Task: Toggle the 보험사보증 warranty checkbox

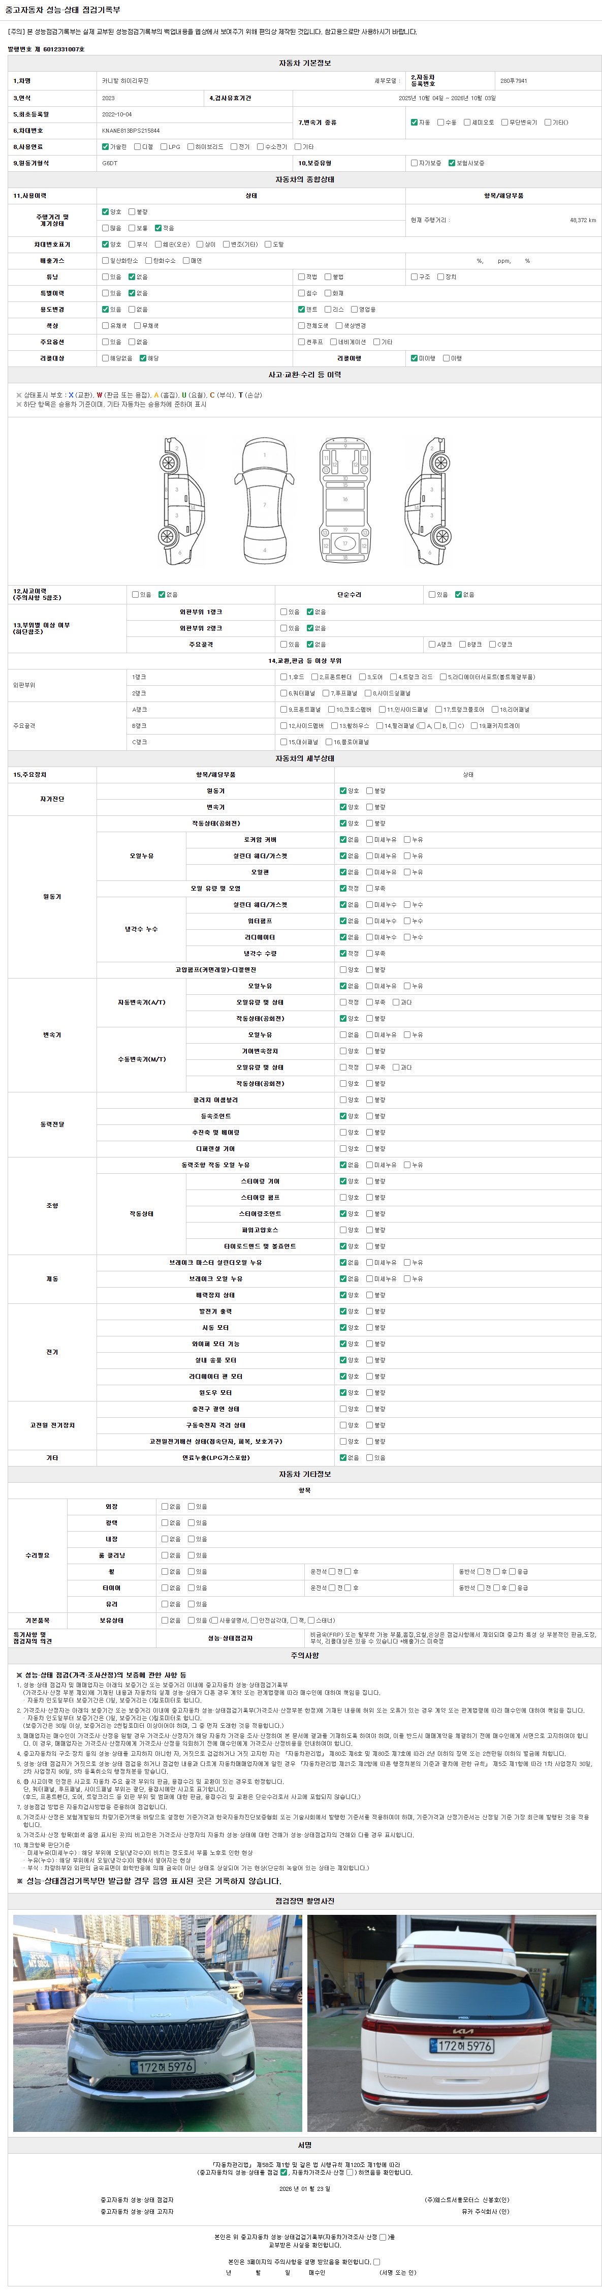Action: [x=452, y=164]
